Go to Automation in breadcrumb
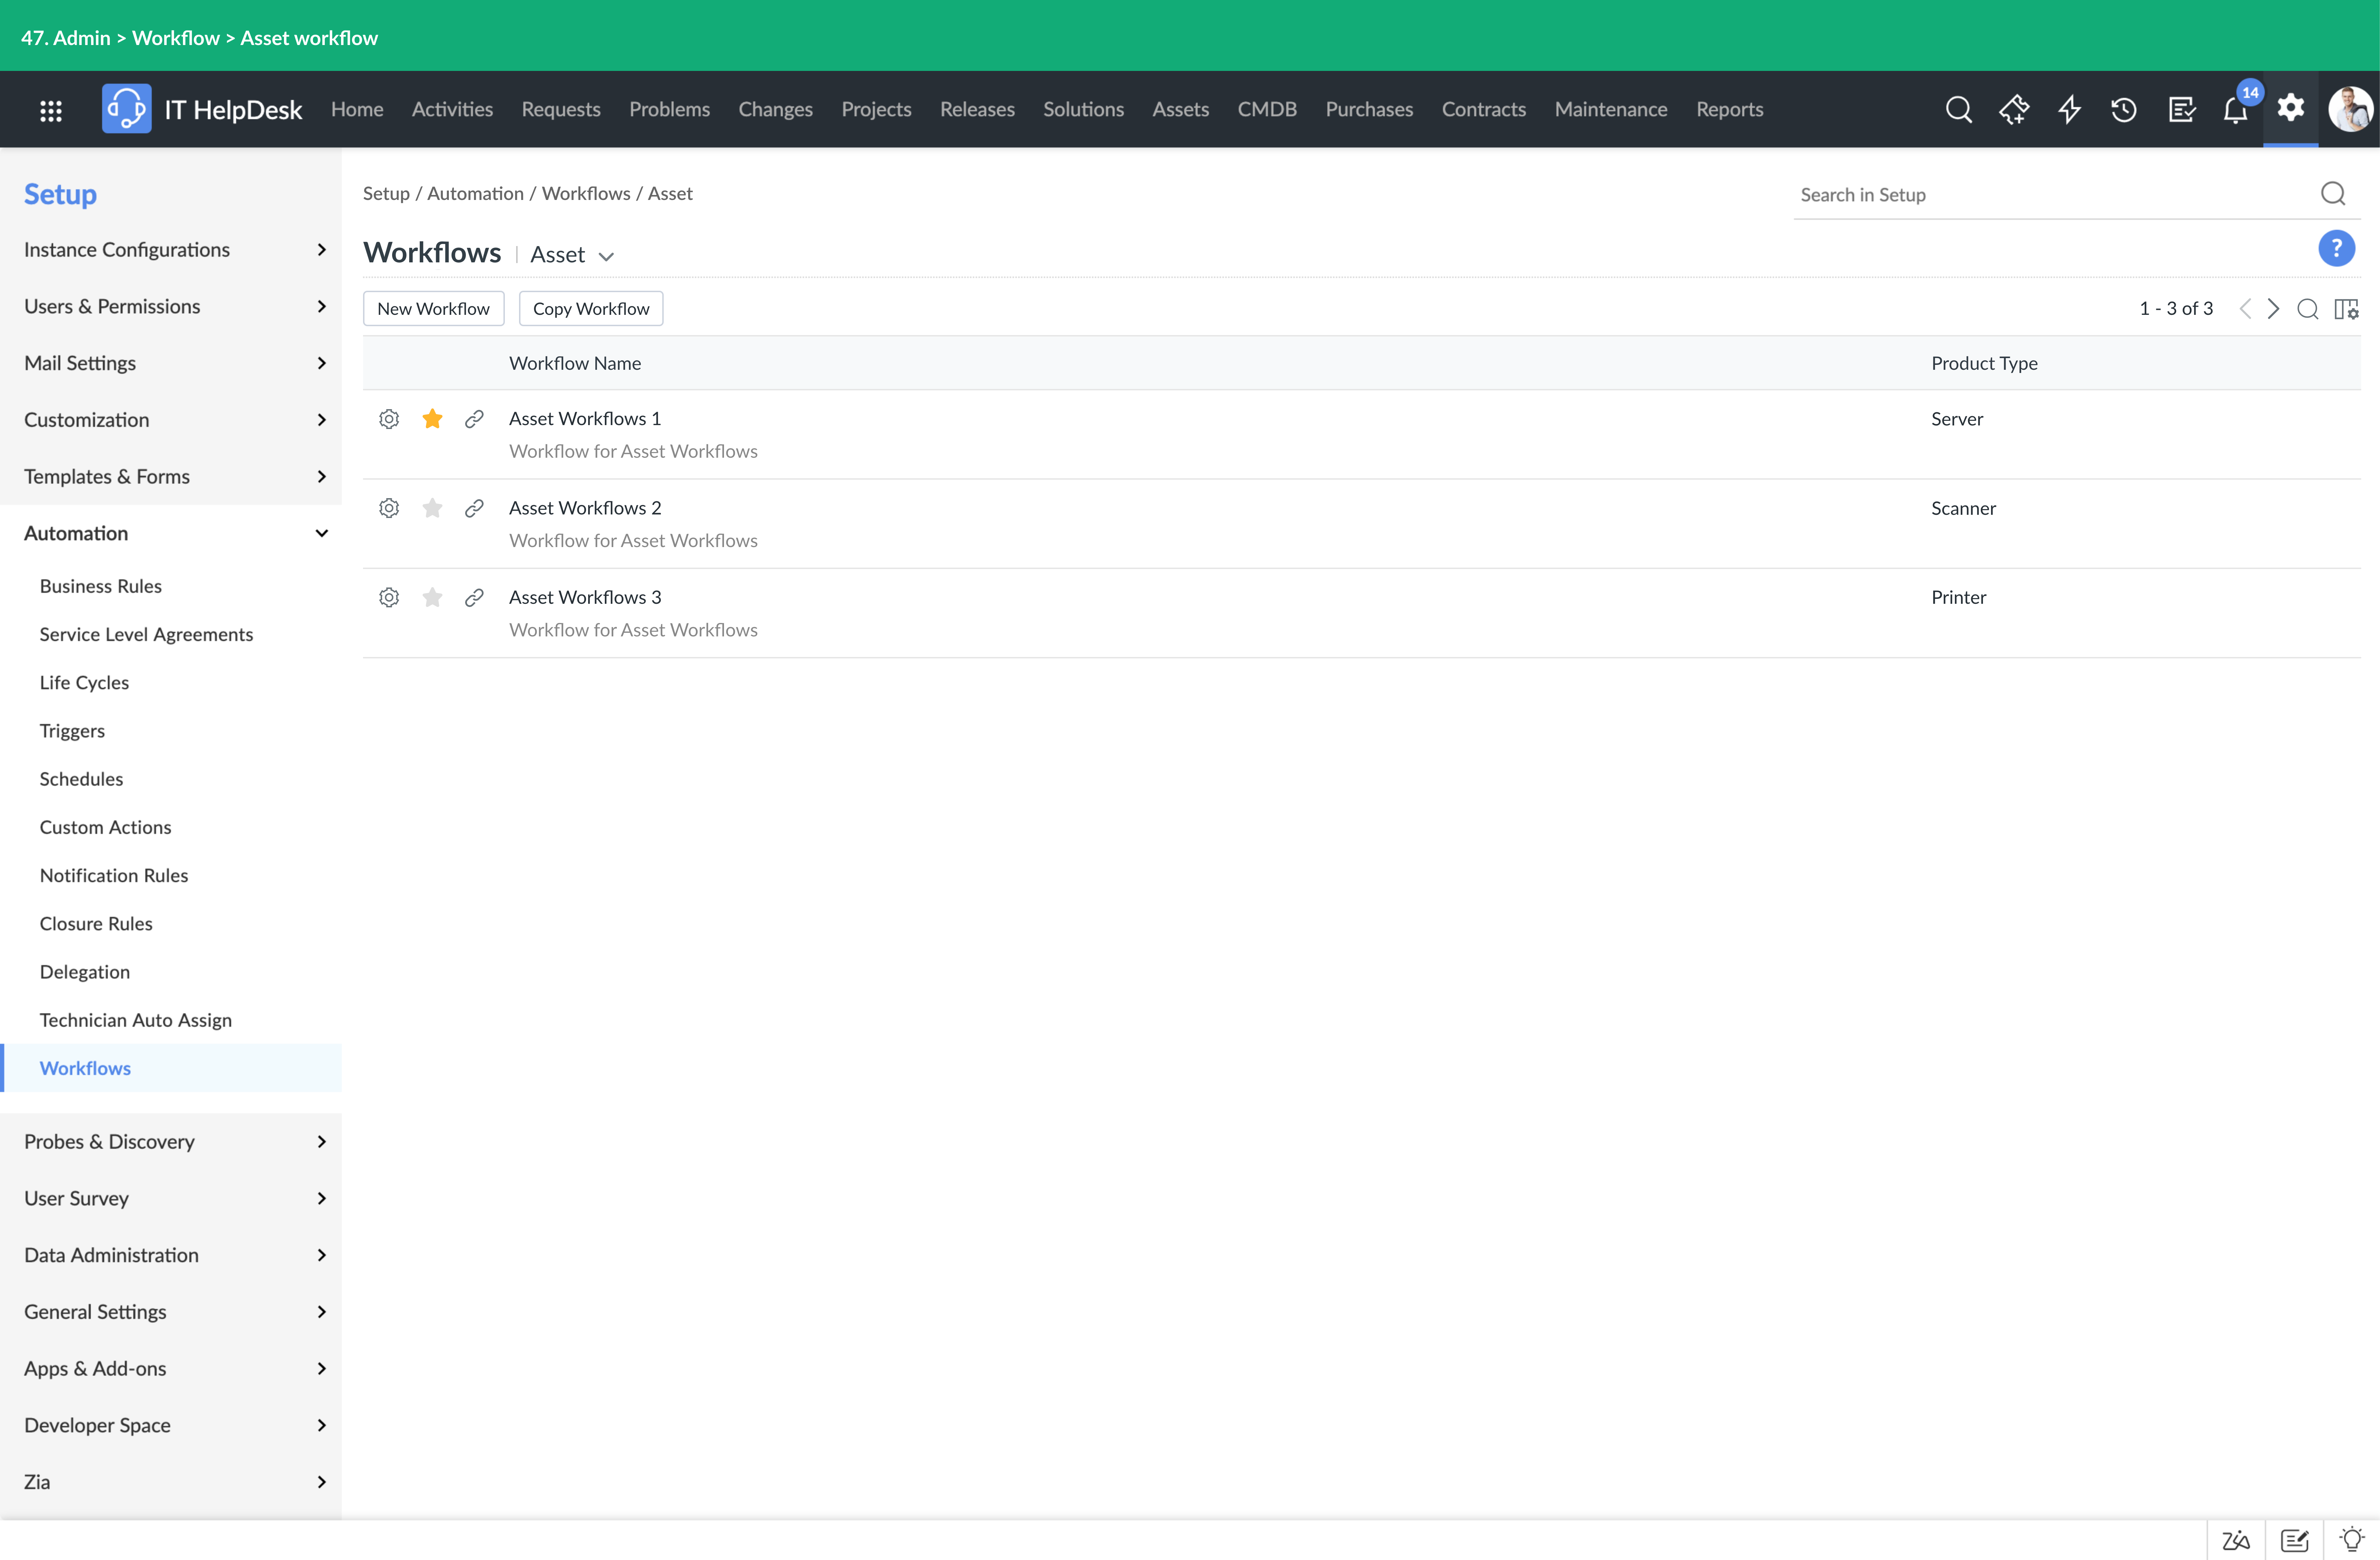The image size is (2380, 1560). [x=475, y=194]
